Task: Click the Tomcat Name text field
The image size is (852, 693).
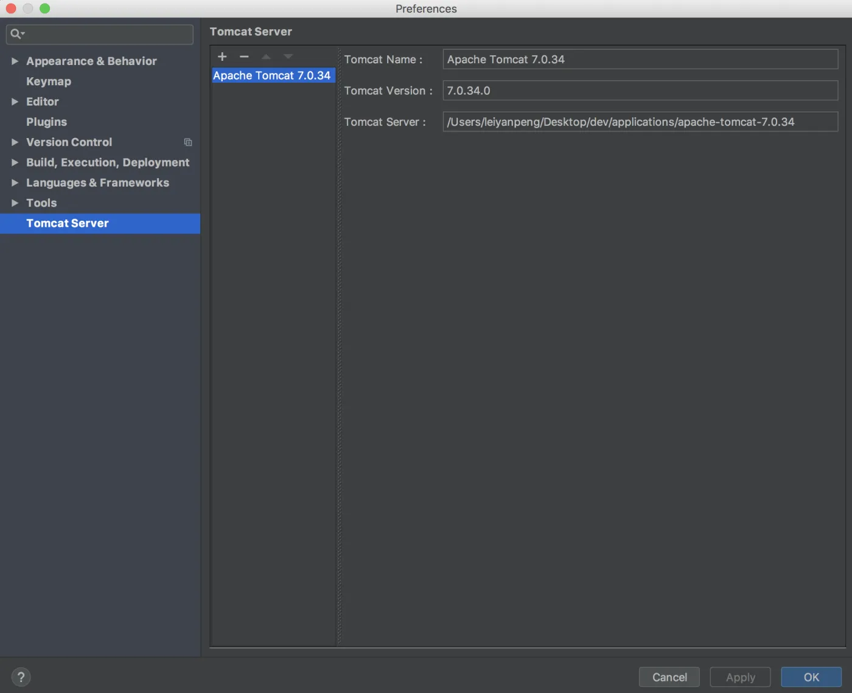Action: click(640, 60)
